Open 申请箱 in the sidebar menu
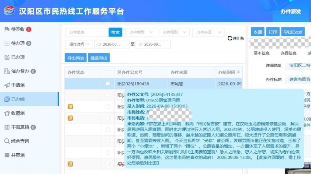This screenshot has width=311, height=174. pyautogui.click(x=29, y=85)
